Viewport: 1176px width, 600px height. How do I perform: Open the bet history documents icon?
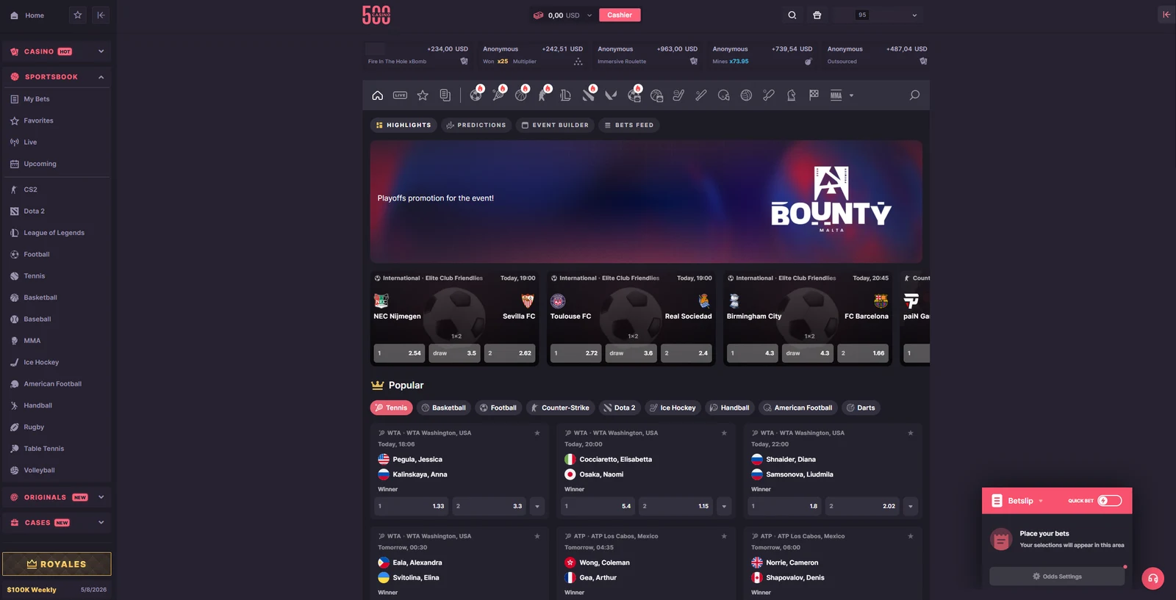tap(445, 95)
